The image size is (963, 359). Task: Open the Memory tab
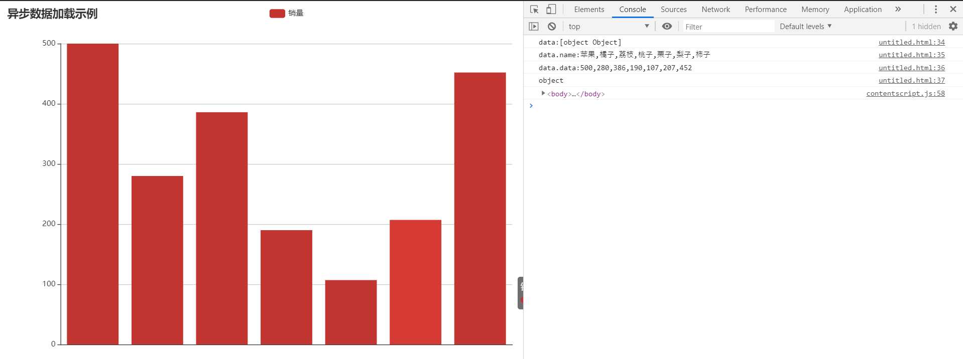(x=815, y=10)
